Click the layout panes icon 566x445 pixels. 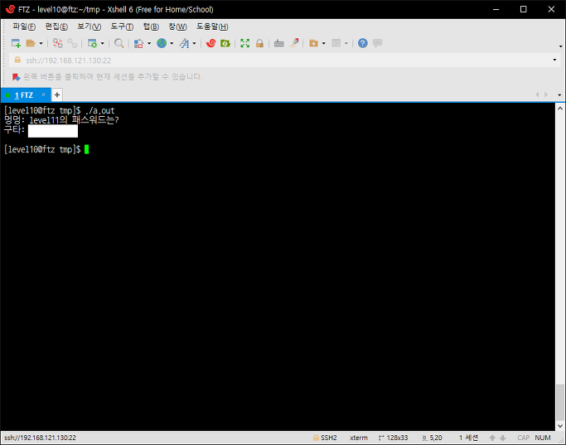click(x=336, y=43)
